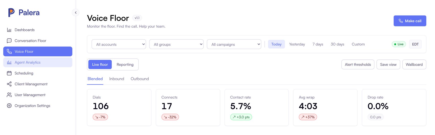
Task: Click the Palera brand name text
Action: [x=29, y=13]
